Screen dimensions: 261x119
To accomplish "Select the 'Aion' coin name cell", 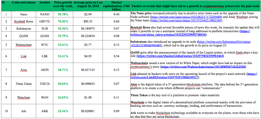I will pyautogui.click(x=24, y=70).
